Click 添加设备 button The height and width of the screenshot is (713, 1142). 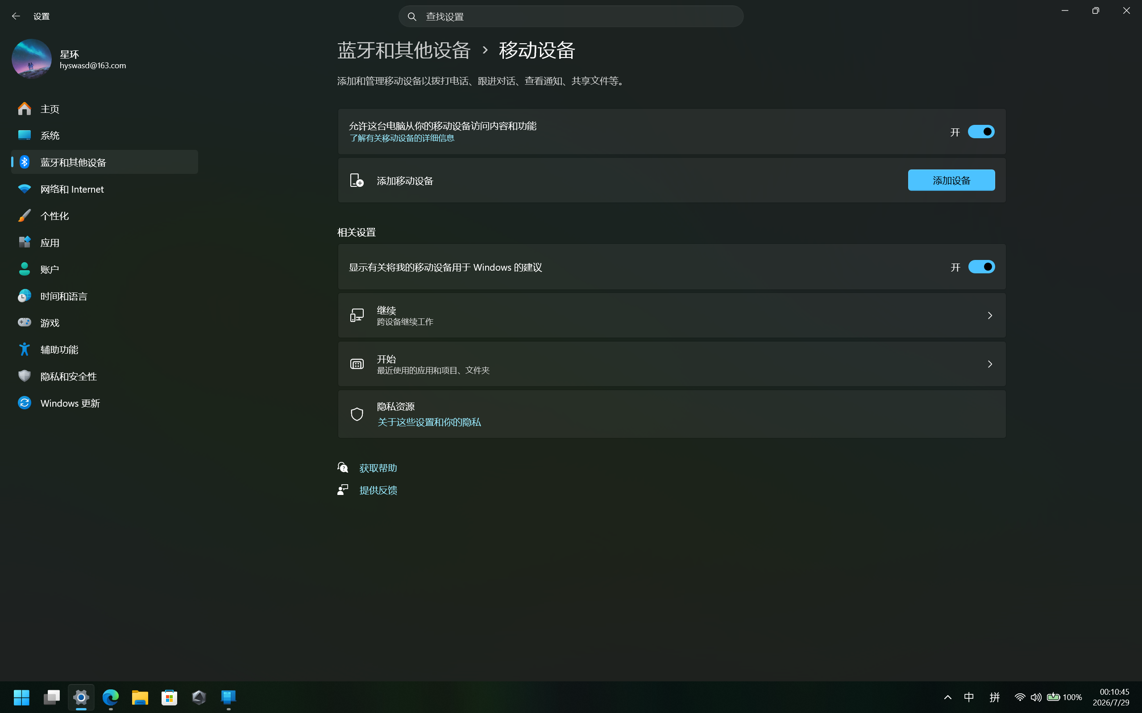[951, 180]
